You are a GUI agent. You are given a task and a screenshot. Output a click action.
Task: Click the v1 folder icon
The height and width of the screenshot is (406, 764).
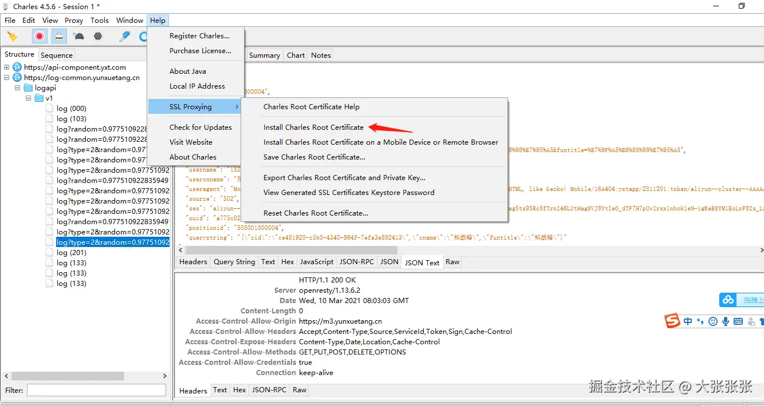coord(39,98)
